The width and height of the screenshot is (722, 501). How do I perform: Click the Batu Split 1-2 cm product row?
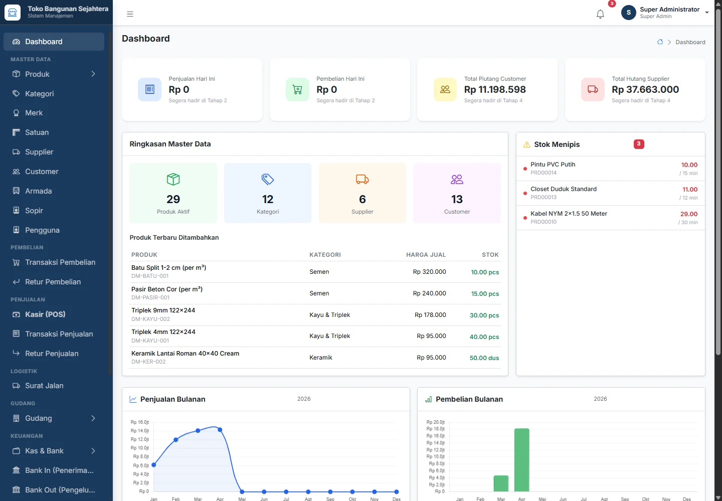(315, 272)
